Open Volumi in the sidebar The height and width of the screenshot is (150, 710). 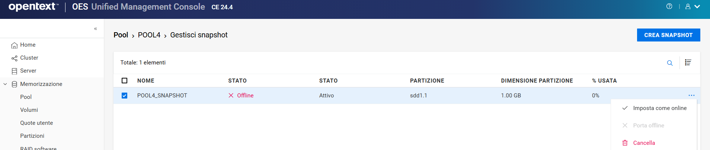tap(29, 110)
